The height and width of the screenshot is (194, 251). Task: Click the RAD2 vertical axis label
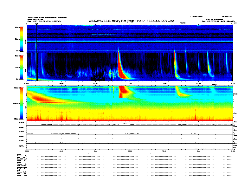(x=25, y=42)
